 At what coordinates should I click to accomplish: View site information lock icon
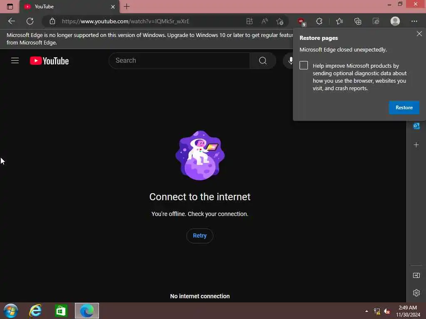pyautogui.click(x=52, y=21)
